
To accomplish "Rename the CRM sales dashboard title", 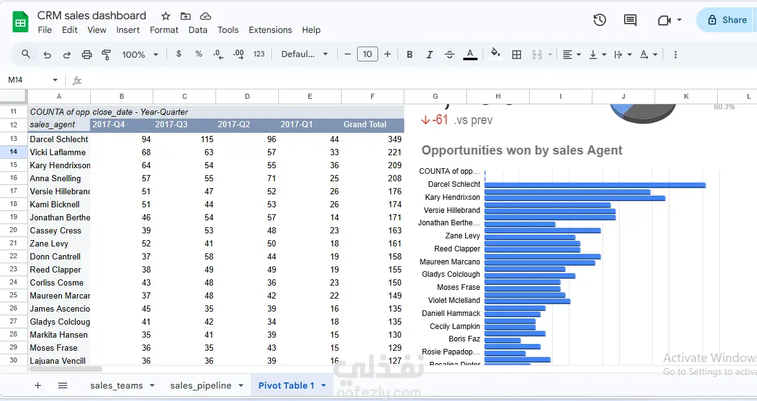I will point(92,16).
